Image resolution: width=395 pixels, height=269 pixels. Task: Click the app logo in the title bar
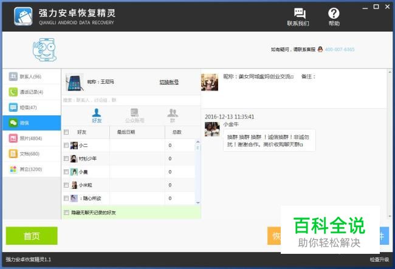[x=23, y=16]
